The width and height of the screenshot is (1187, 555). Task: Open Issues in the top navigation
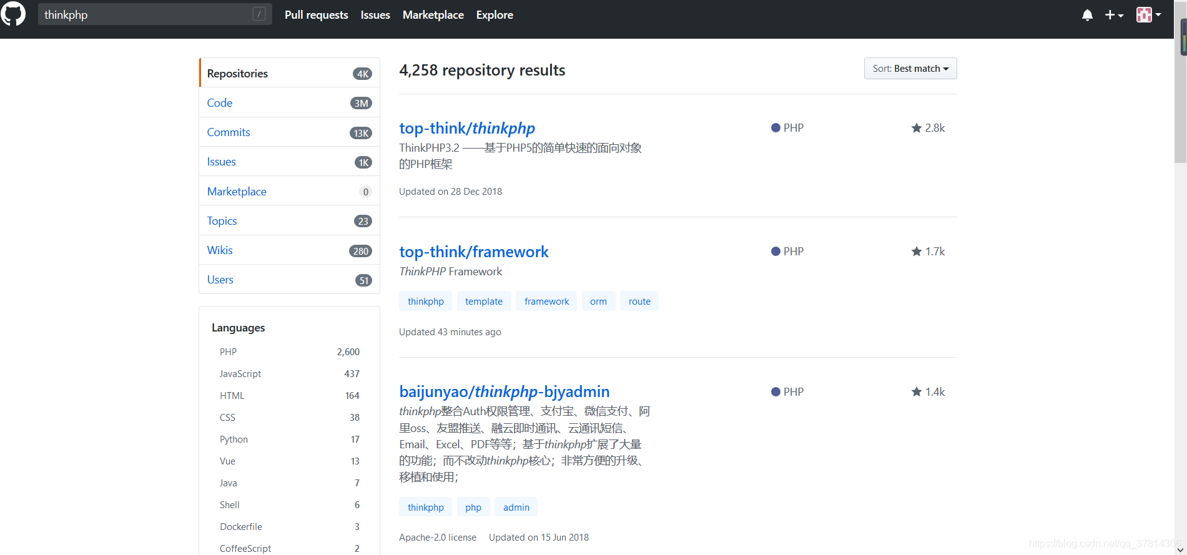click(x=375, y=15)
